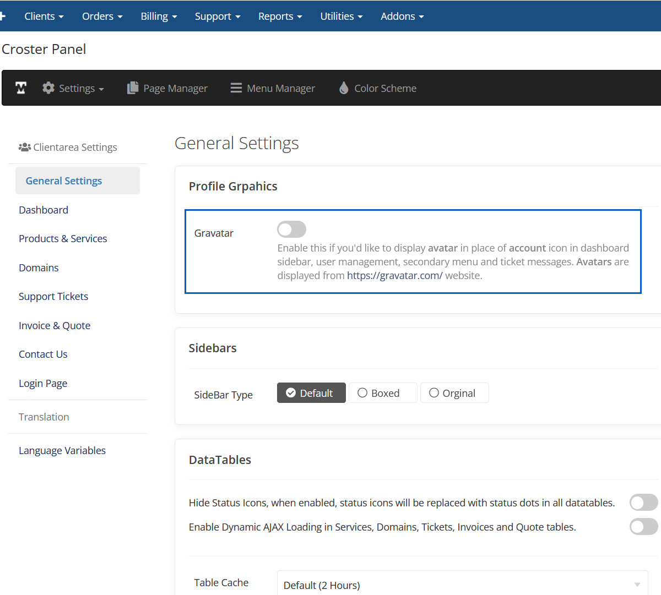Click the Croster M logo icon
The image size is (661, 595).
click(x=21, y=88)
